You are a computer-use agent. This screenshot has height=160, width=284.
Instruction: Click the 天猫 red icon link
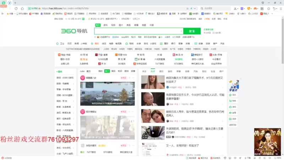pyautogui.click(x=96, y=55)
